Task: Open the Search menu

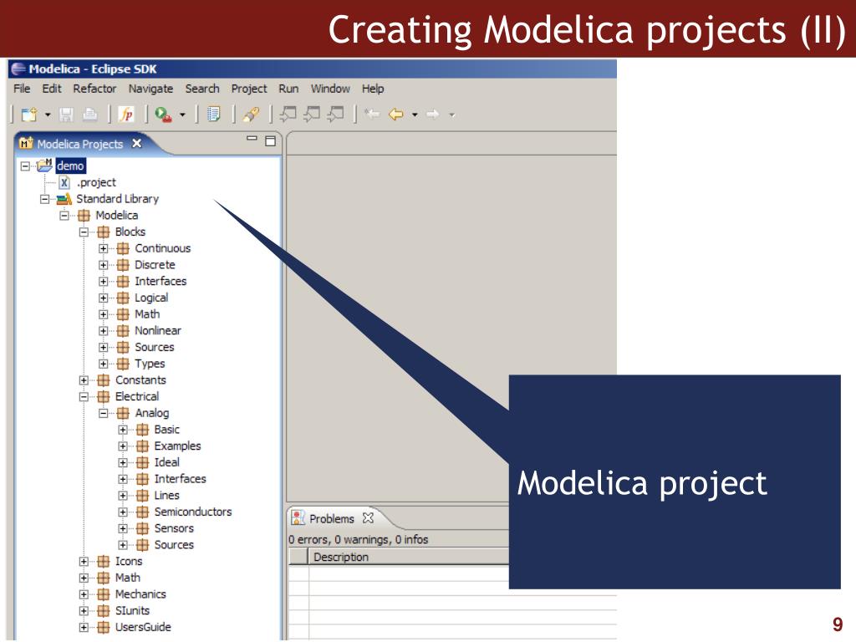Action: [x=202, y=89]
